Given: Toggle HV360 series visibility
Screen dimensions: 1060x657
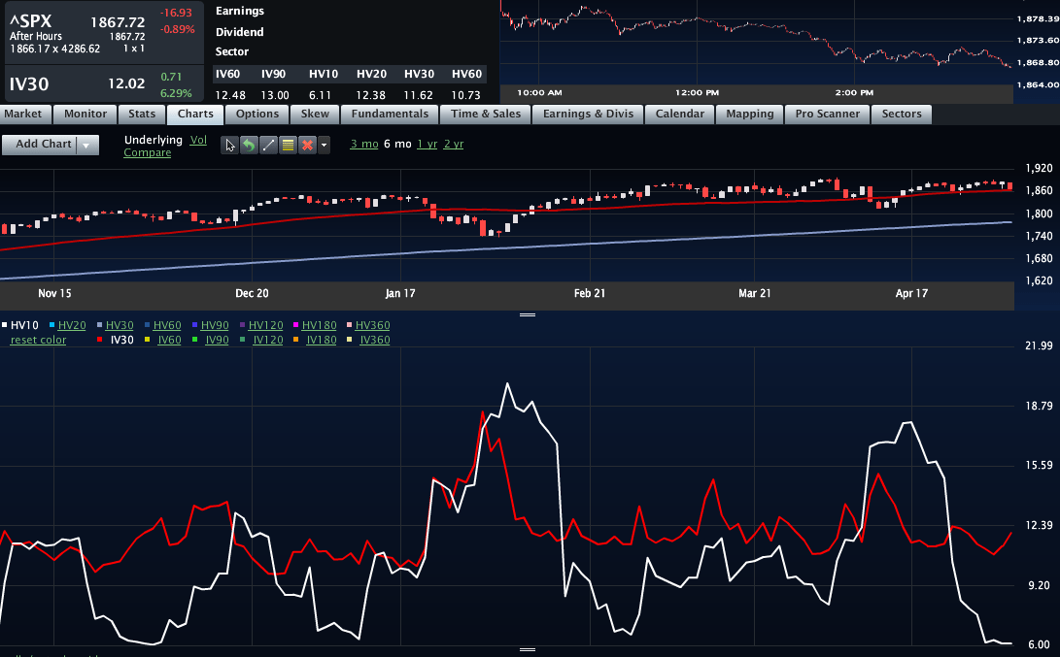Looking at the screenshot, I should [x=372, y=325].
